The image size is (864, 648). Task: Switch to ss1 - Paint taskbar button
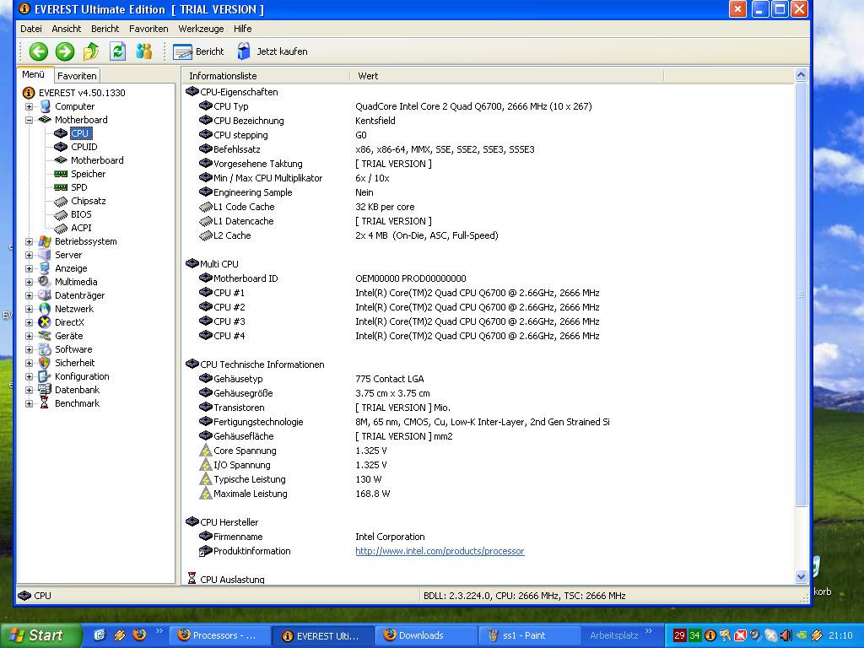[x=529, y=635]
